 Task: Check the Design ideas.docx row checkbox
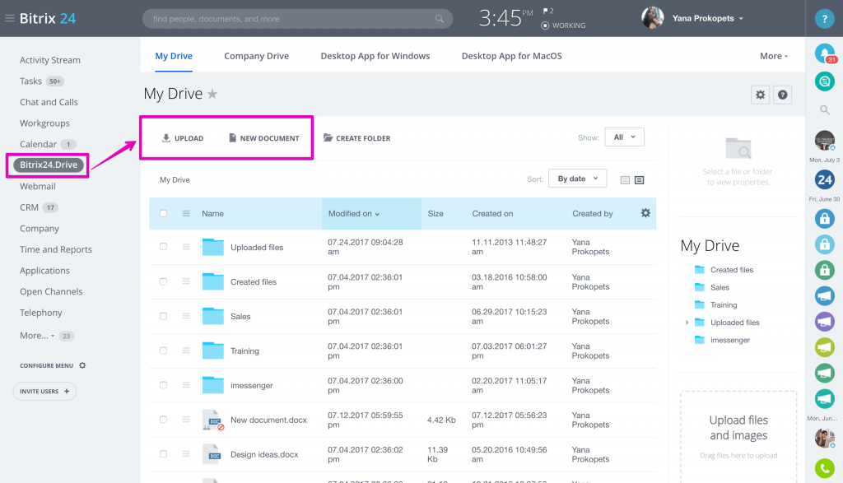coord(164,454)
